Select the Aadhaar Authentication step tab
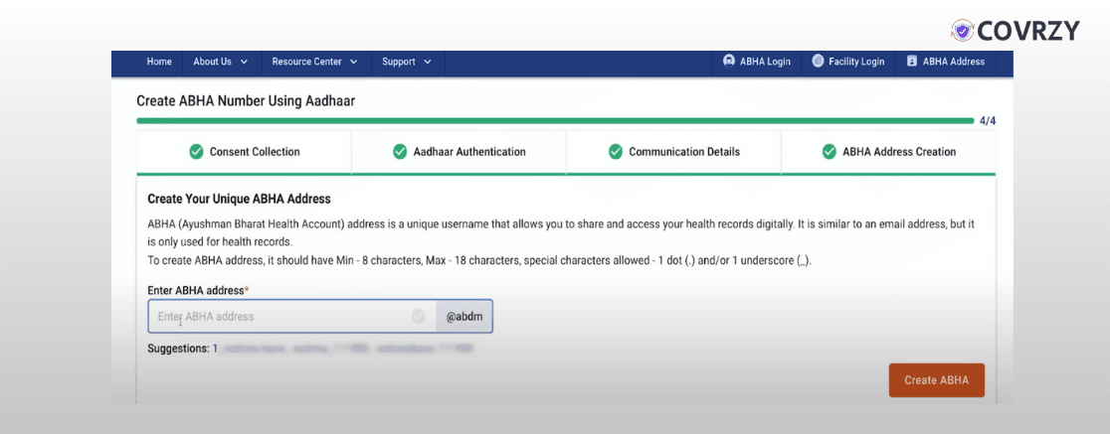This screenshot has height=434, width=1110. coord(459,152)
